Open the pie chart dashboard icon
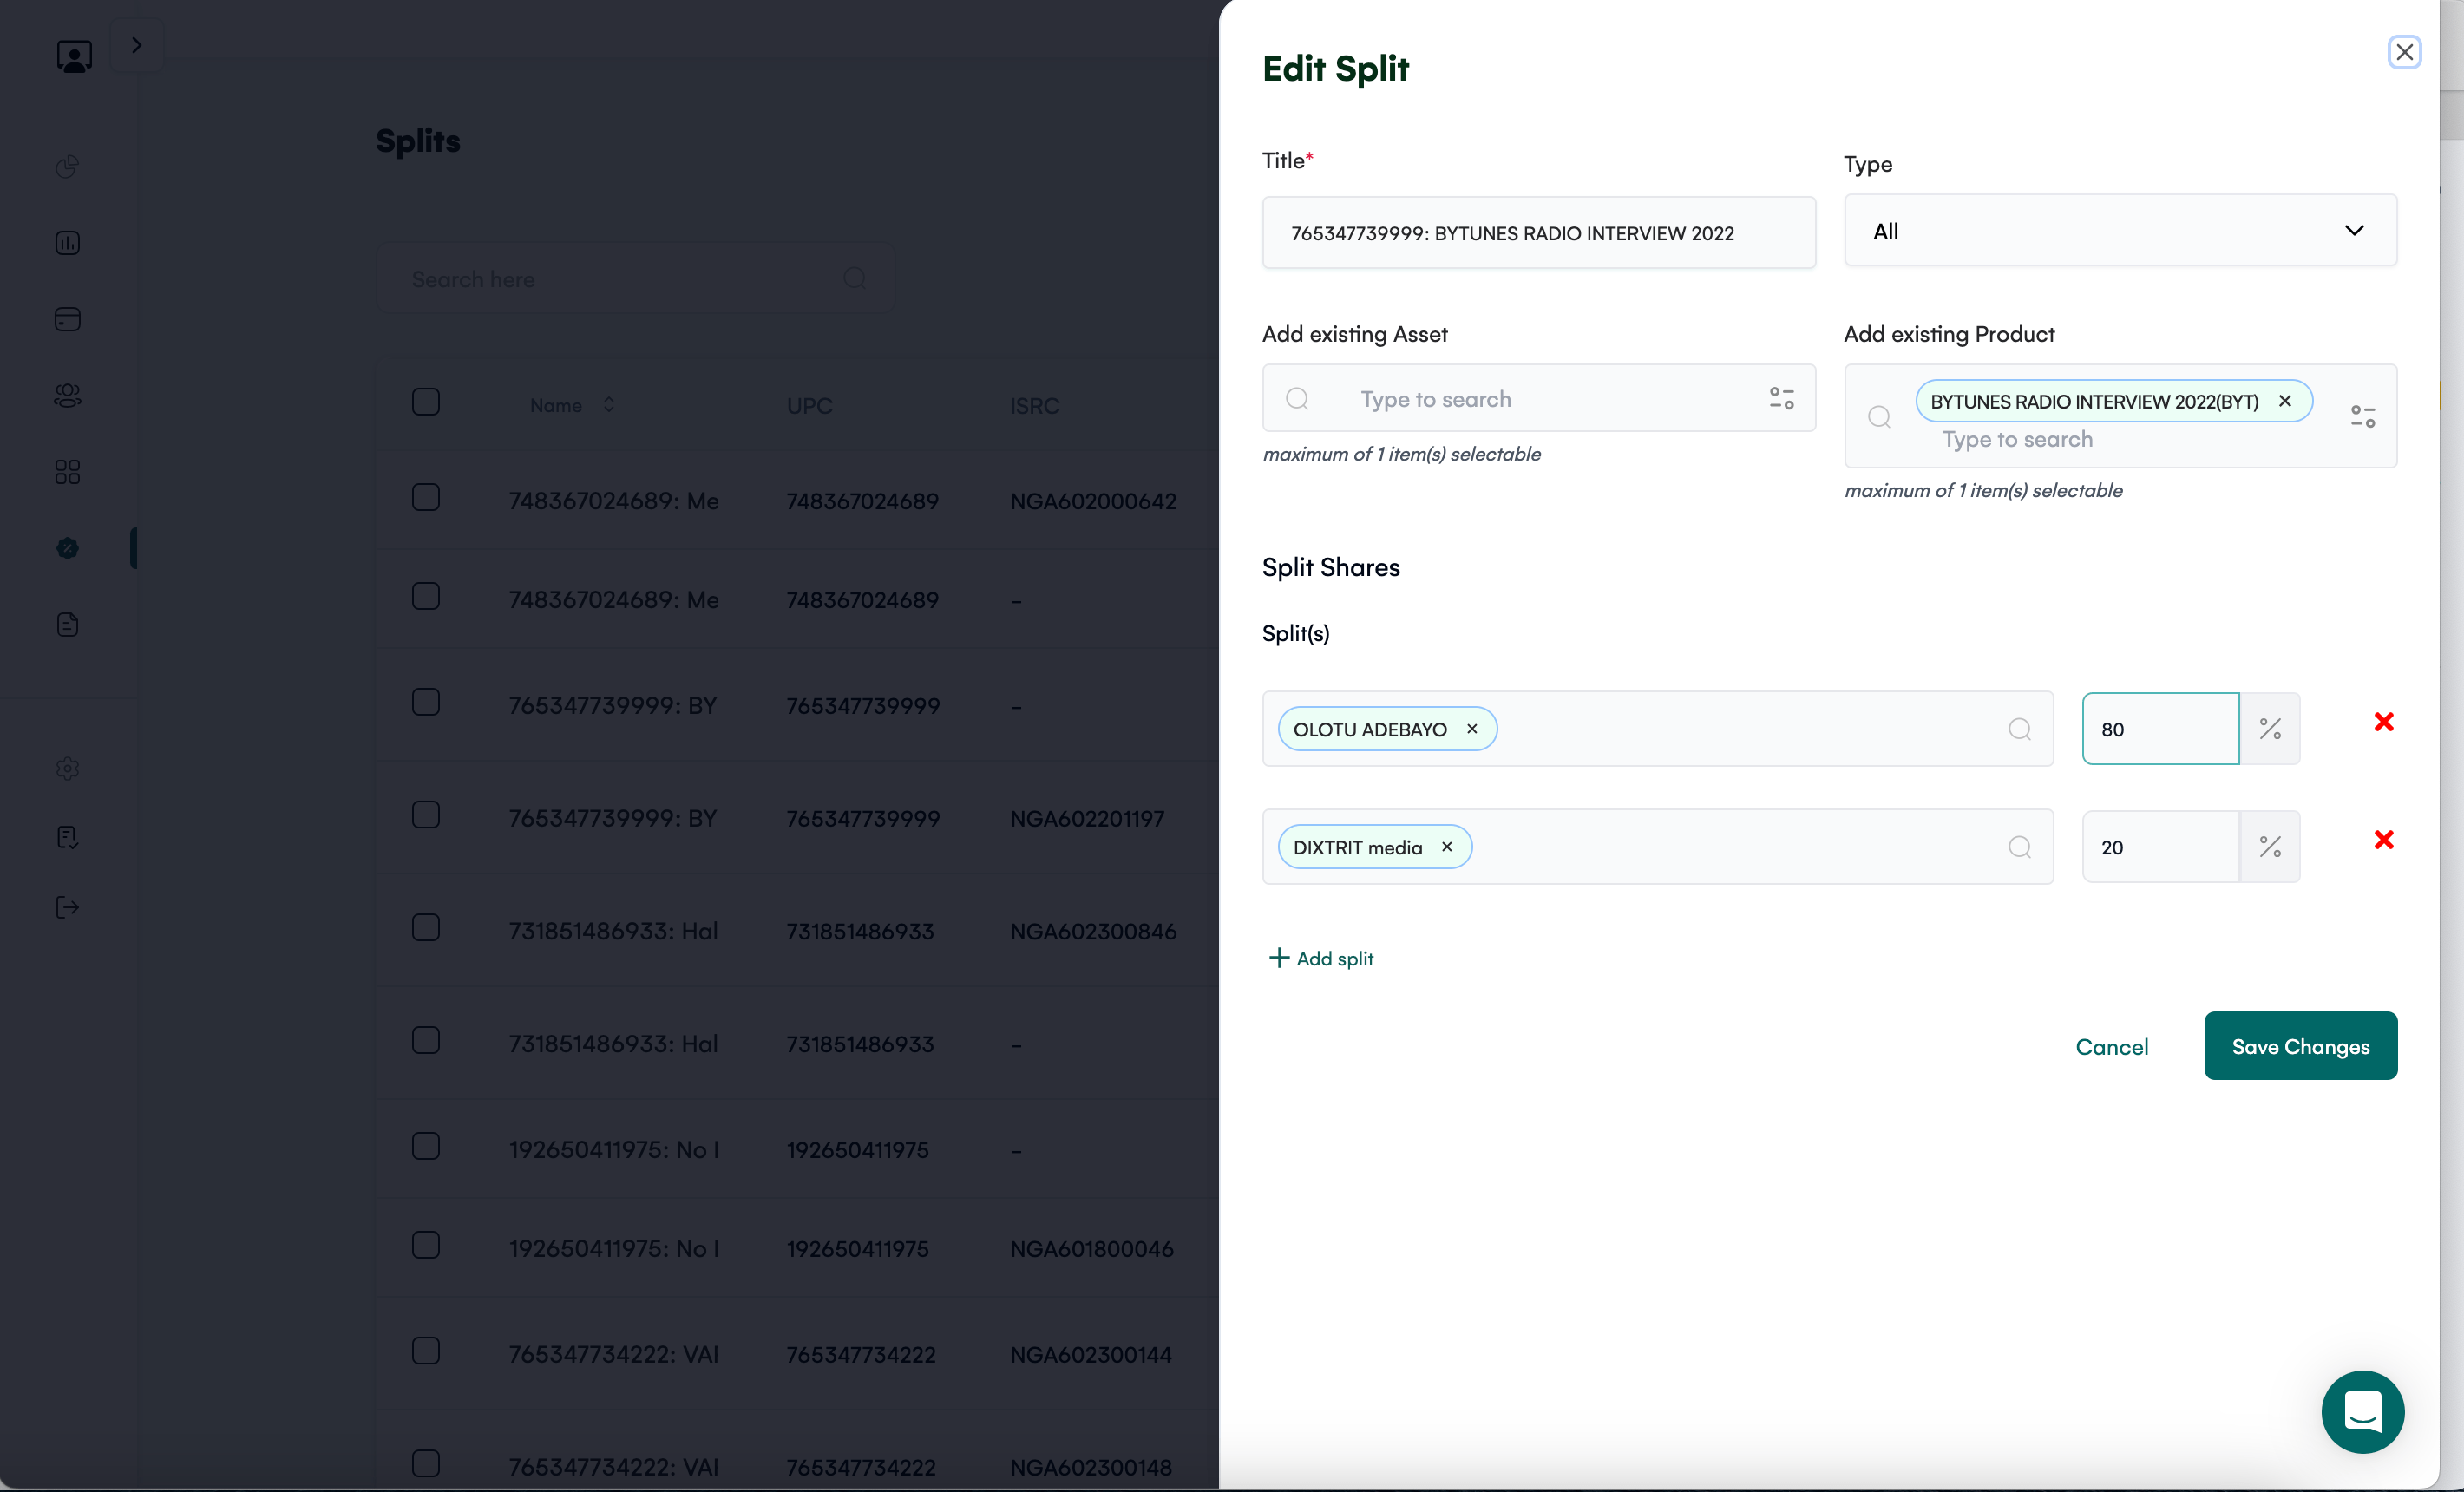 [68, 166]
